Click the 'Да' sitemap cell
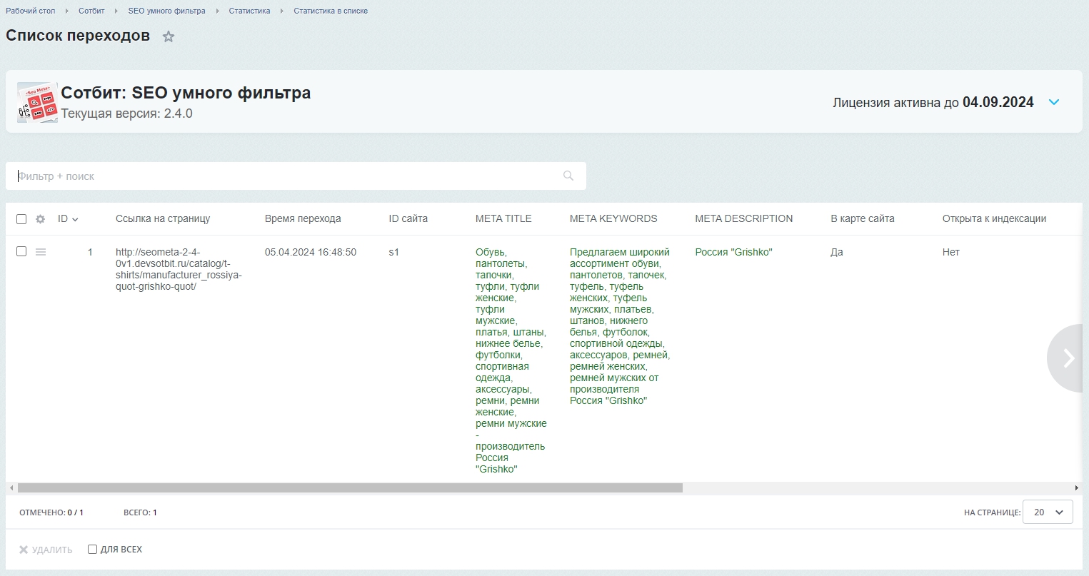 pos(837,252)
